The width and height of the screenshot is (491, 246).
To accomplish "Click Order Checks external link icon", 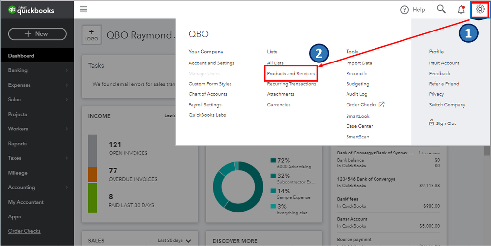I will [x=381, y=105].
